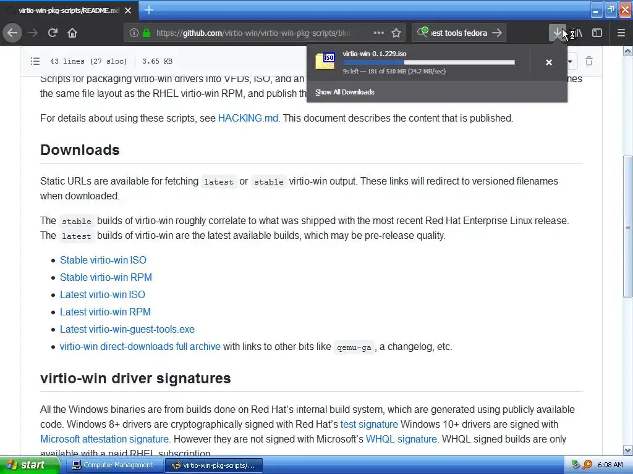Open Latest virtio-win ISO link
This screenshot has height=474, width=633.
[x=103, y=294]
